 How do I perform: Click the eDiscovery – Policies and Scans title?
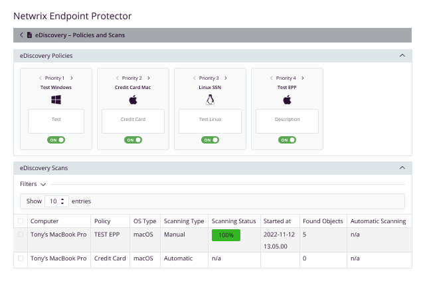(x=80, y=35)
